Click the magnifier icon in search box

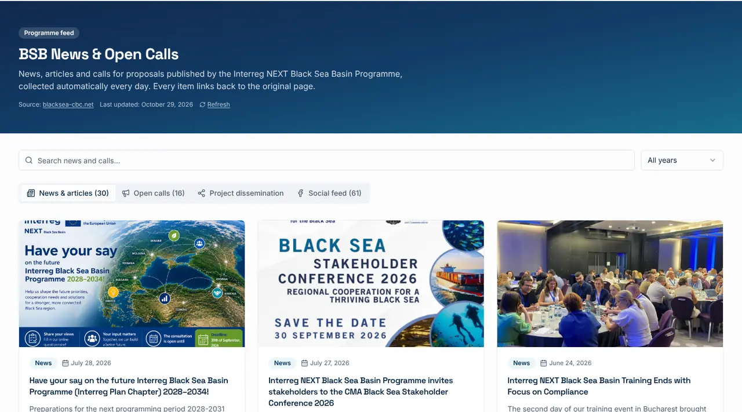pos(29,161)
